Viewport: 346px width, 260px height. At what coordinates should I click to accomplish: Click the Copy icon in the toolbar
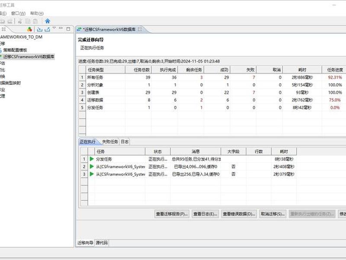coord(28,21)
